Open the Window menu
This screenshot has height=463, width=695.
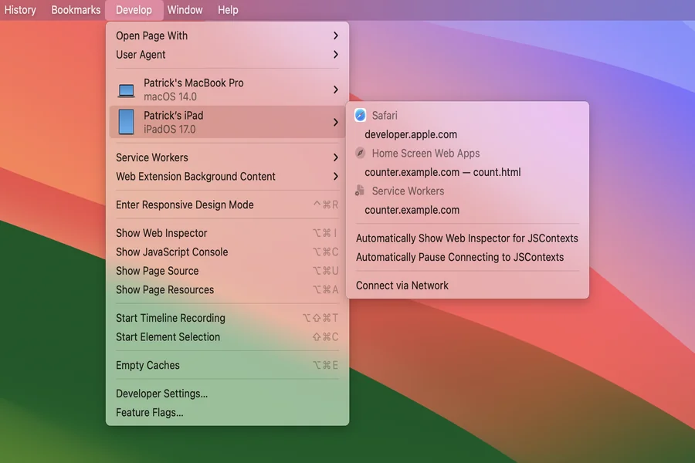click(185, 9)
